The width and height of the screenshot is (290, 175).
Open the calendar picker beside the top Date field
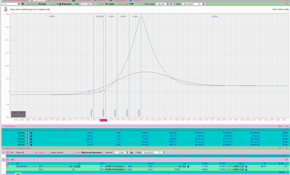199,4
